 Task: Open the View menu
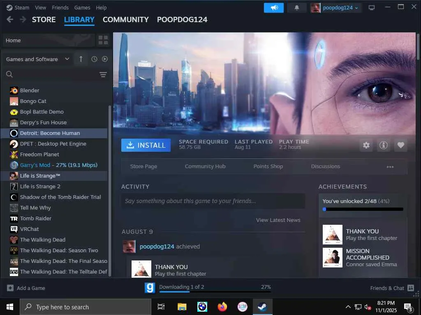[x=40, y=7]
